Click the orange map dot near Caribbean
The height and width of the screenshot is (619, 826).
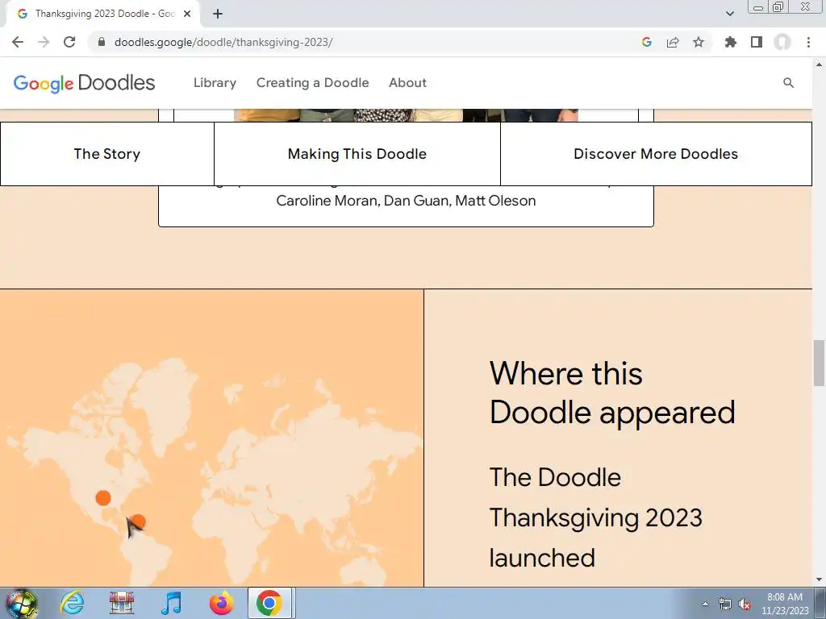click(x=138, y=521)
